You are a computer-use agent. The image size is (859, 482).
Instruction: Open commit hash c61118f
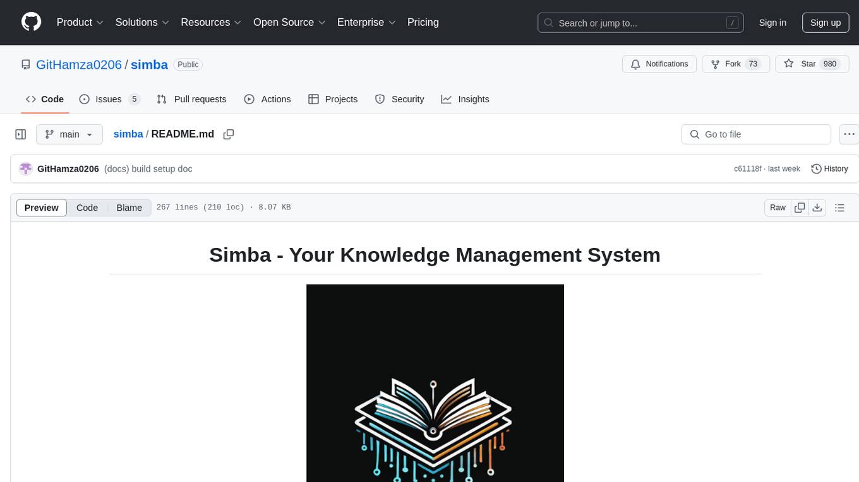pyautogui.click(x=748, y=169)
